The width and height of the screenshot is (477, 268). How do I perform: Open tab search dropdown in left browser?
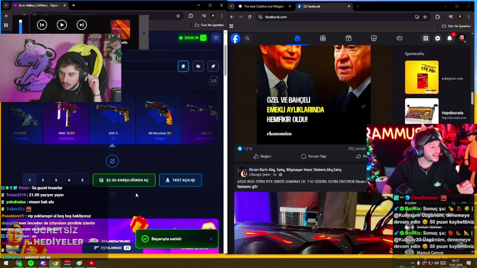click(6, 6)
